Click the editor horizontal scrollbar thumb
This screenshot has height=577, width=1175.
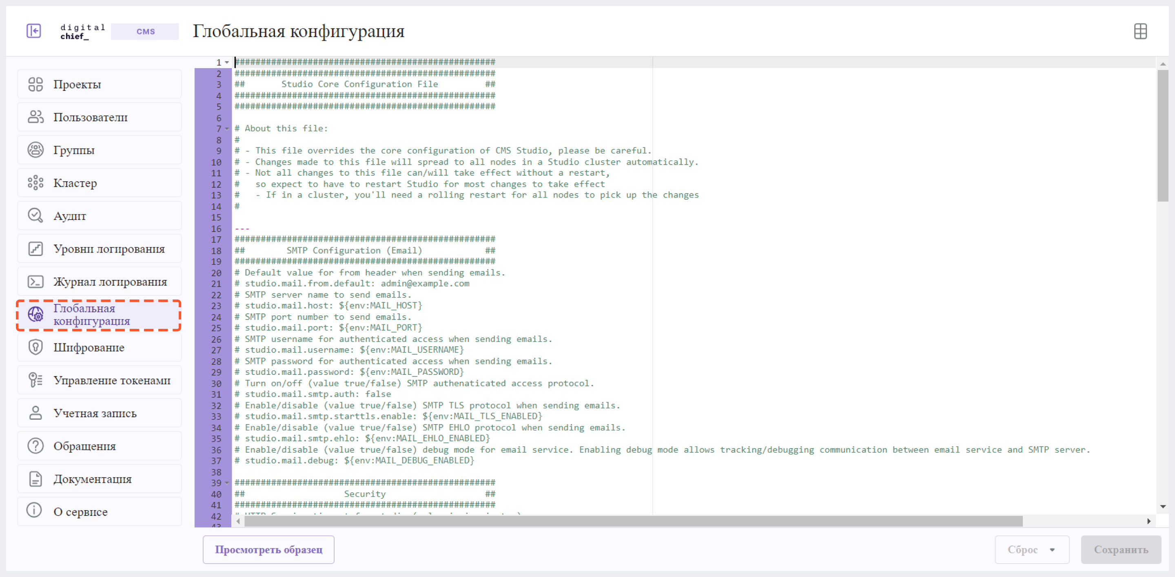[633, 521]
